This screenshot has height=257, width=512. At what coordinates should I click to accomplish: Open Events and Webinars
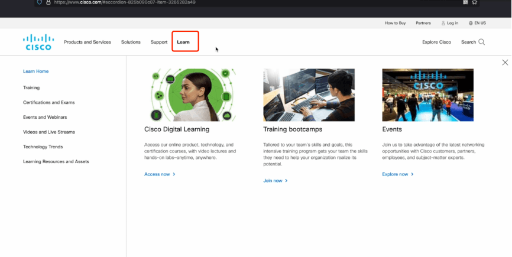(45, 117)
